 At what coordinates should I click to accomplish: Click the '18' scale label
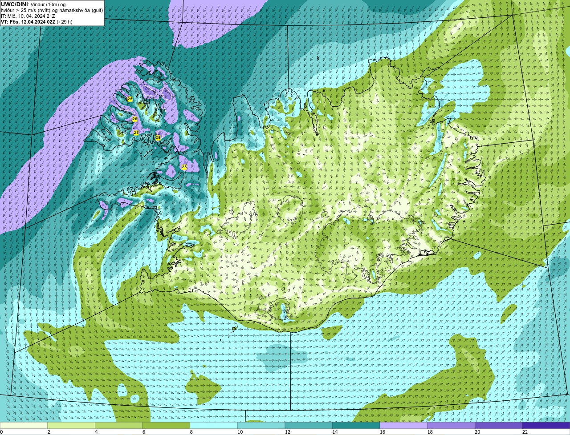(x=430, y=432)
